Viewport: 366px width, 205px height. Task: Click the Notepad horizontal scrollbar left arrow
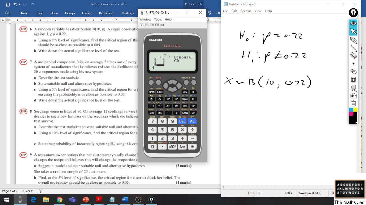224,187
